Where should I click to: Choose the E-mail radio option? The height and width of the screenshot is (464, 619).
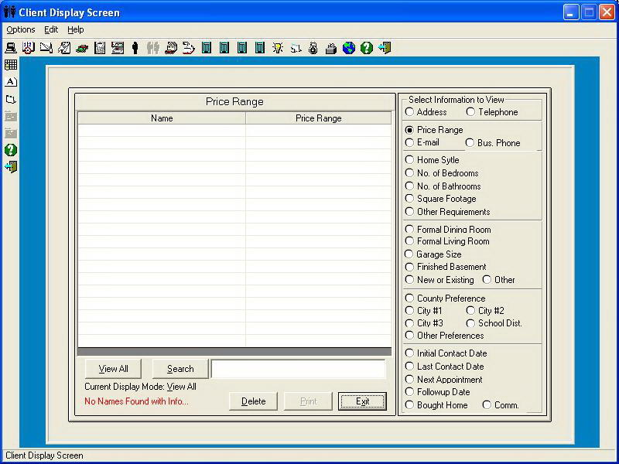point(409,143)
